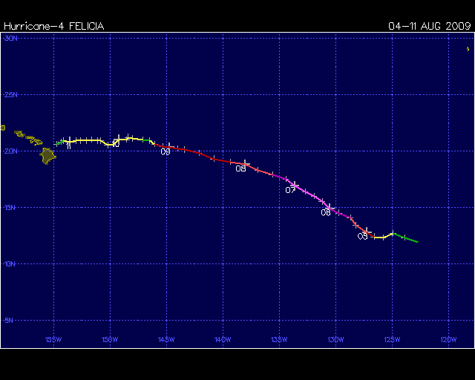Select the 09 day marker near 145W
The width and height of the screenshot is (475, 380).
pos(166,151)
